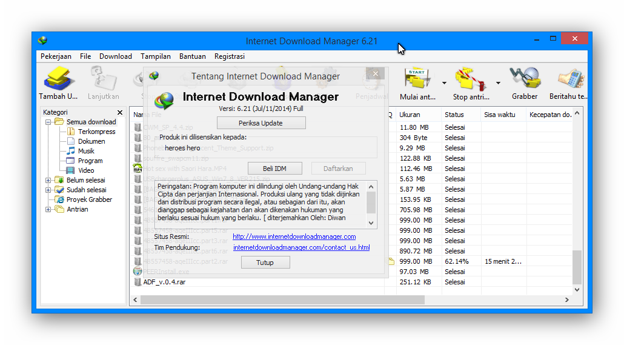Select the Antrian folder
Image resolution: width=624 pixels, height=345 pixels.
pyautogui.click(x=77, y=209)
